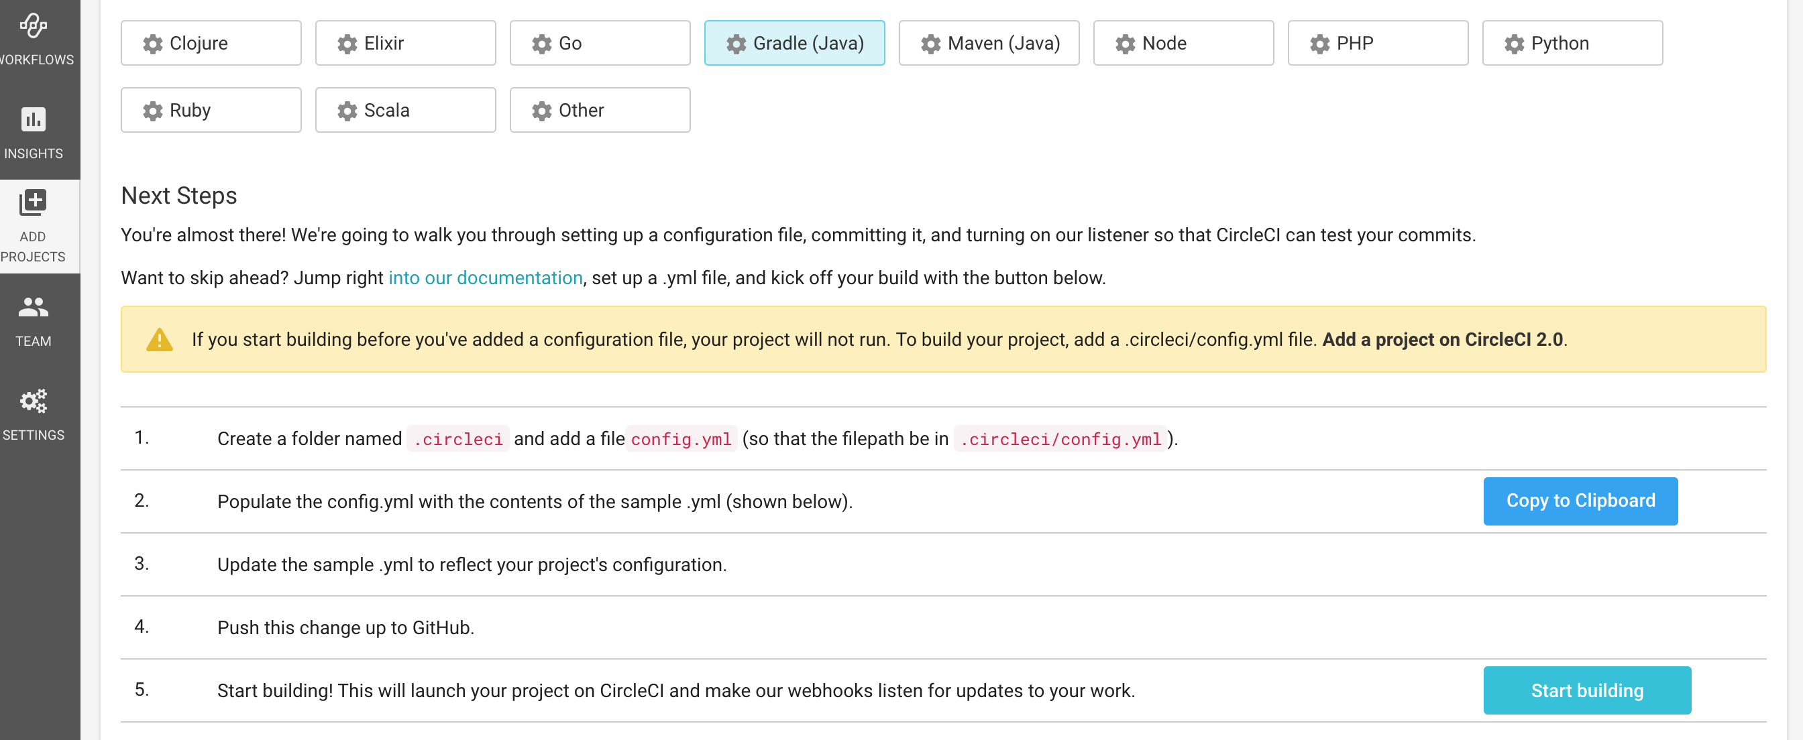1803x740 pixels.
Task: Select the Clojure language button
Action: point(211,44)
